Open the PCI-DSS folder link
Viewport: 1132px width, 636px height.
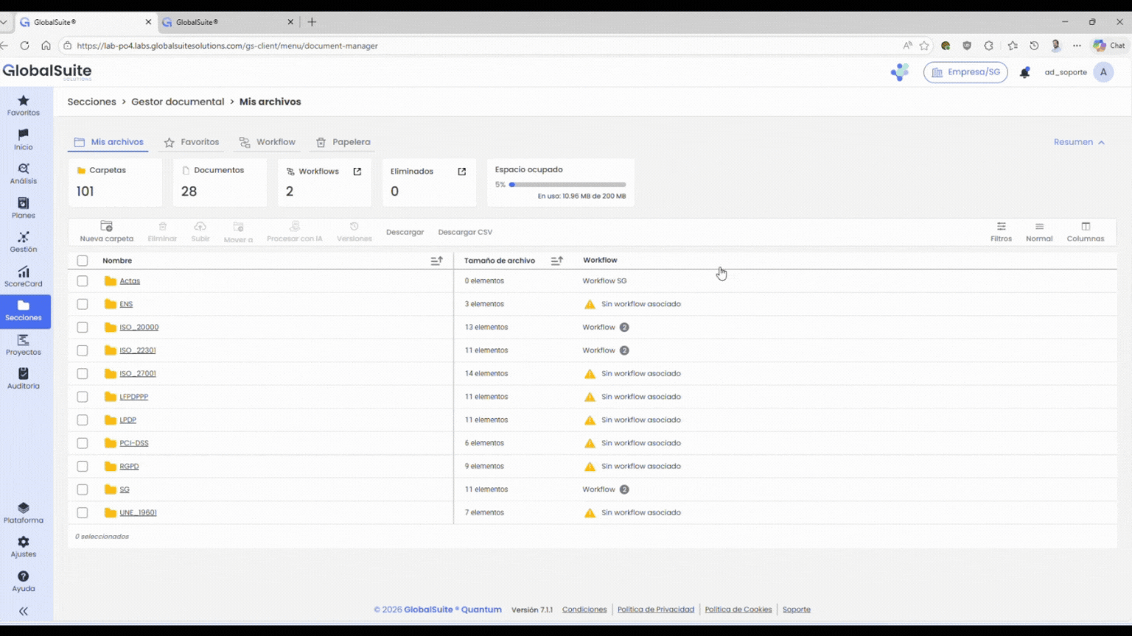pos(134,443)
